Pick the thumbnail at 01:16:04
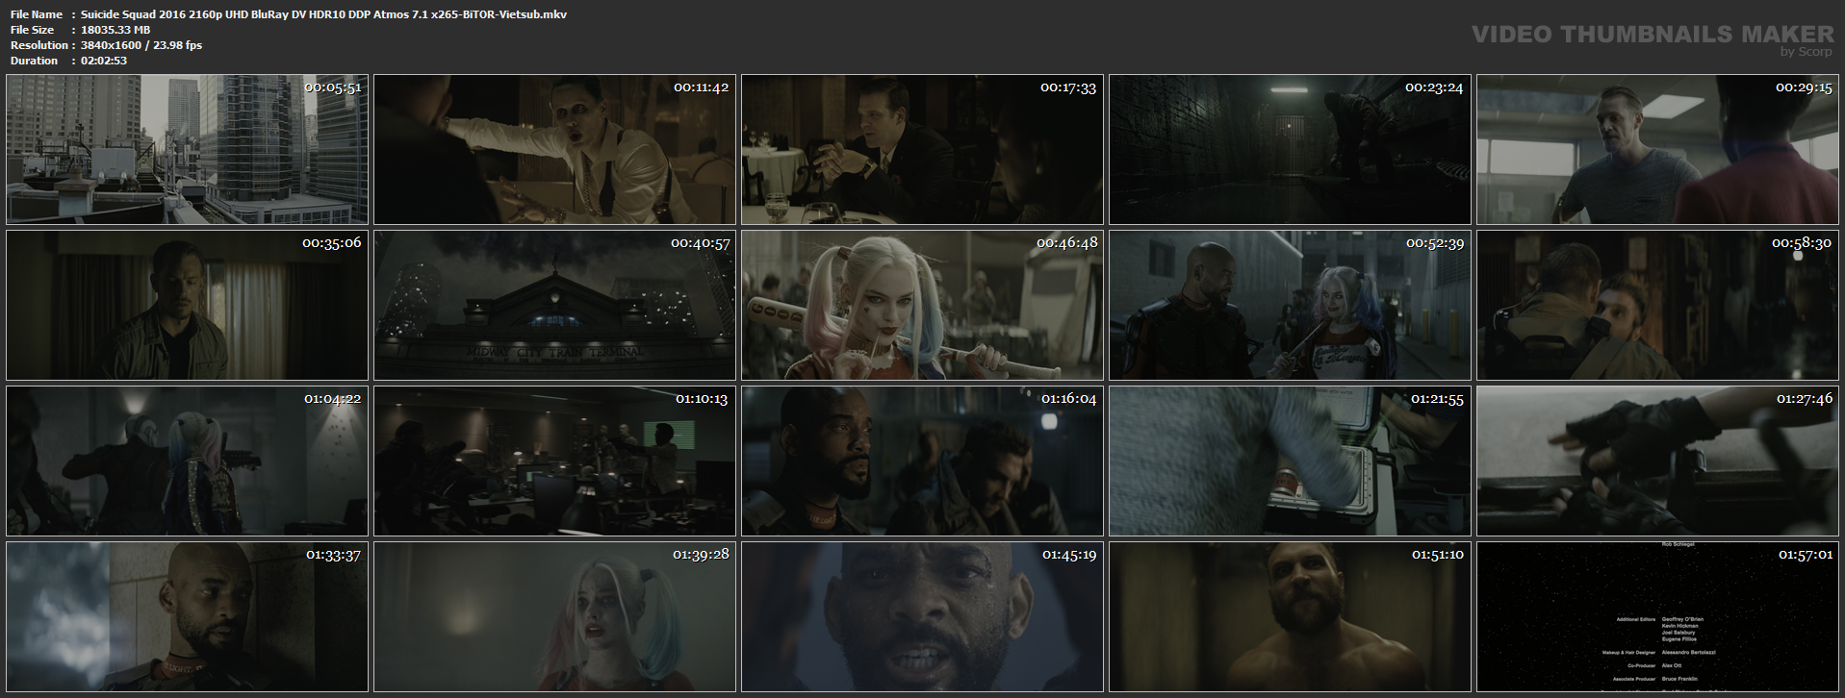The height and width of the screenshot is (698, 1845). 922,461
